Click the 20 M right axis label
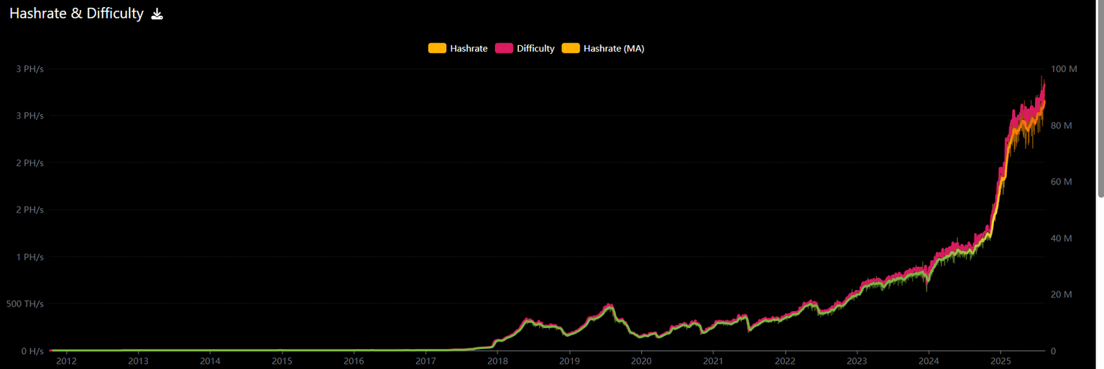The height and width of the screenshot is (369, 1104). click(1062, 294)
